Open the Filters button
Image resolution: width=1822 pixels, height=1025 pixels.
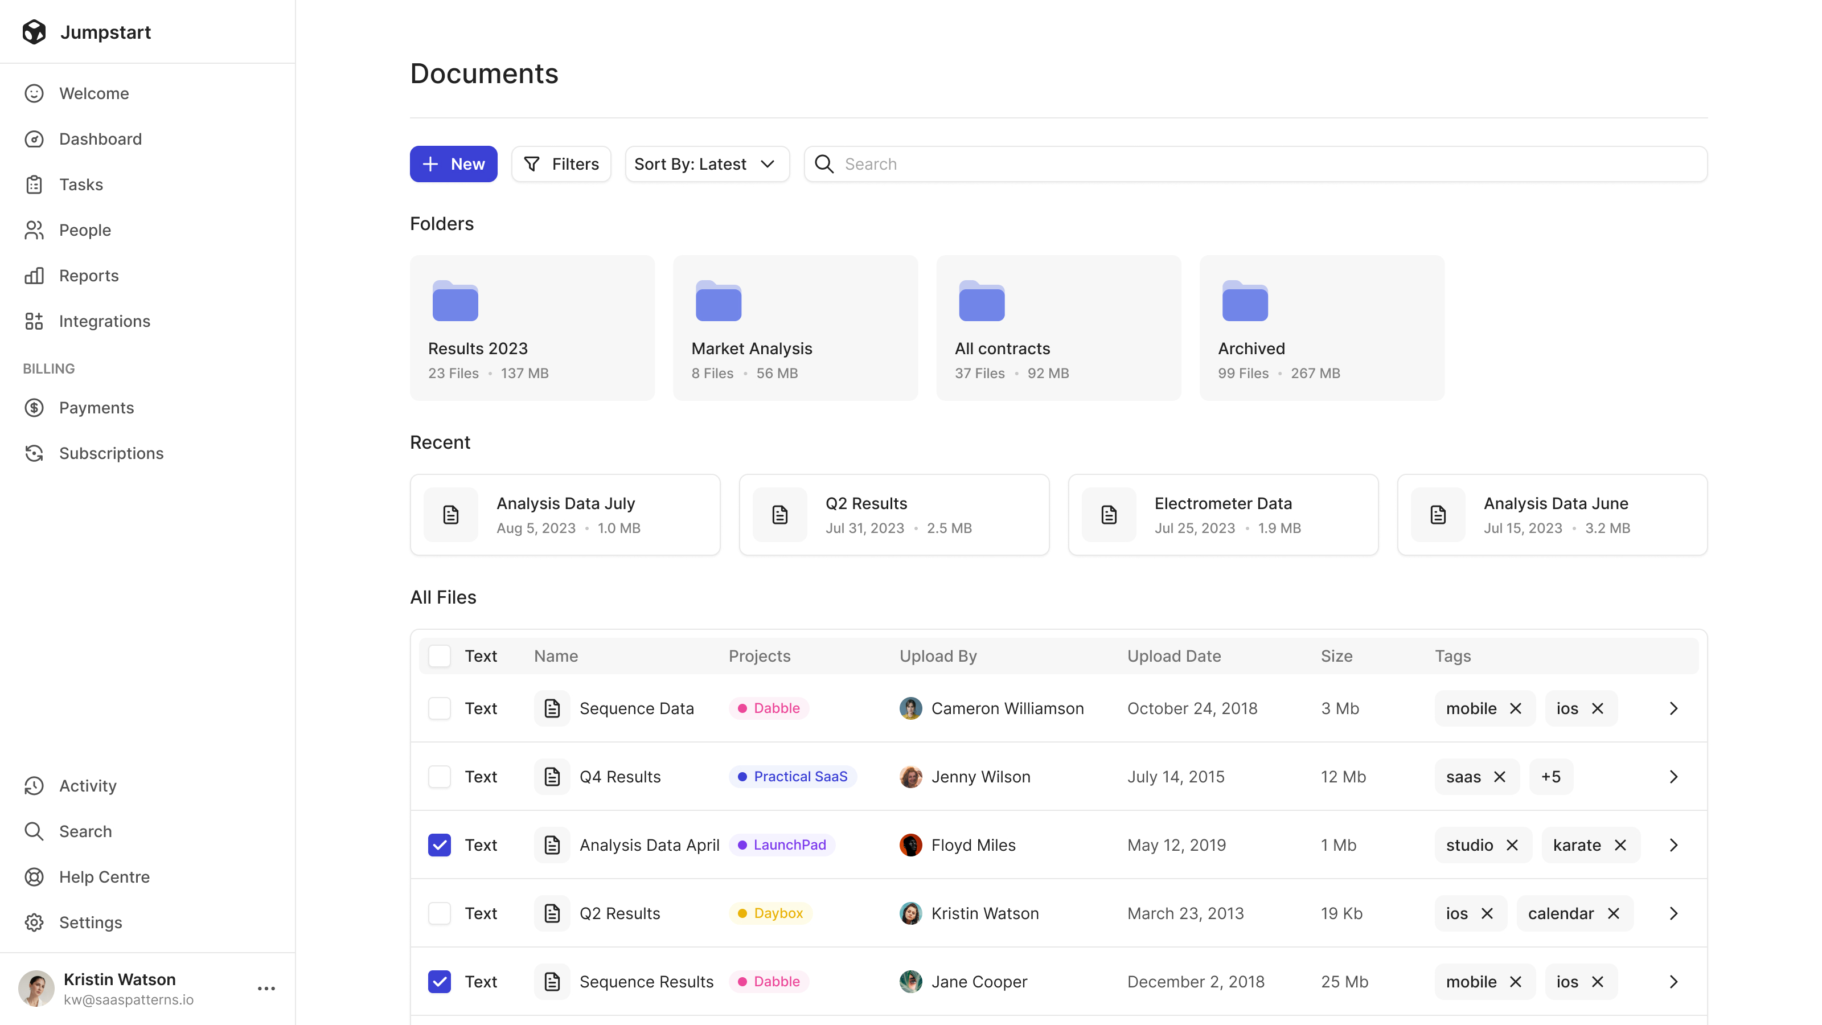point(561,164)
